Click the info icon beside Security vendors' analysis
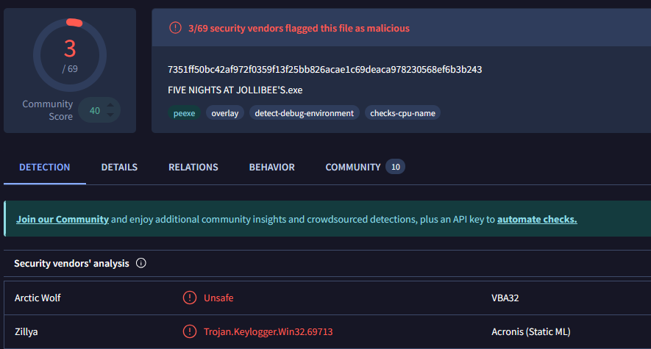 (141, 263)
